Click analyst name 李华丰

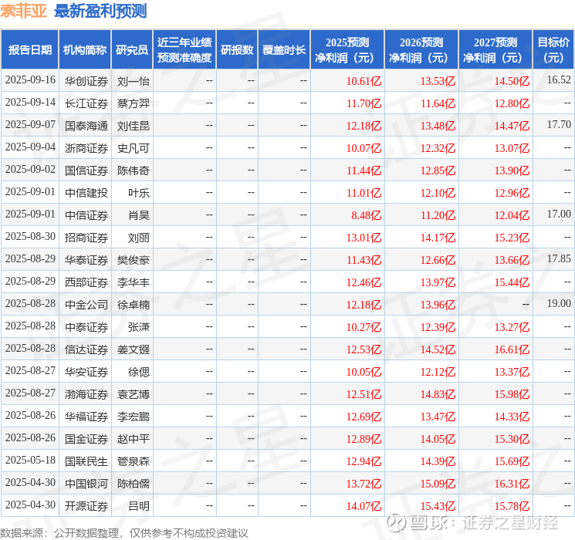click(x=134, y=282)
